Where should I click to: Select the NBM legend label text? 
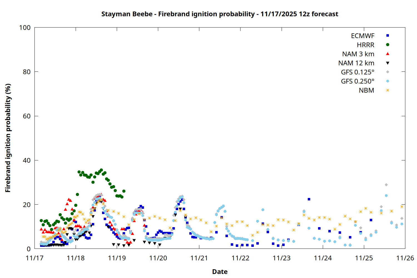coord(366,90)
